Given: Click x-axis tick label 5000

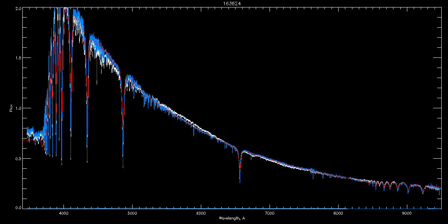Looking at the screenshot, I should [x=132, y=213].
